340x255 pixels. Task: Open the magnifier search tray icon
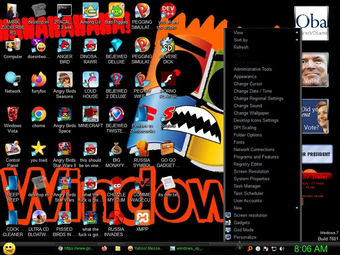[250, 249]
